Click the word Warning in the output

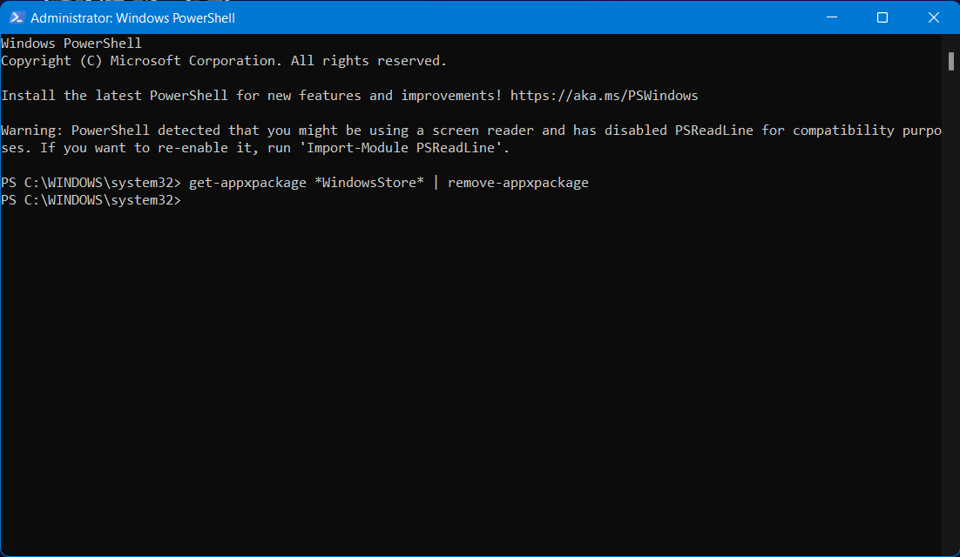tap(32, 131)
